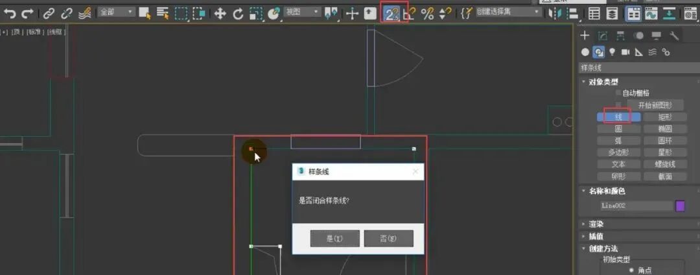
Task: Select the Lights category icon
Action: click(x=612, y=53)
